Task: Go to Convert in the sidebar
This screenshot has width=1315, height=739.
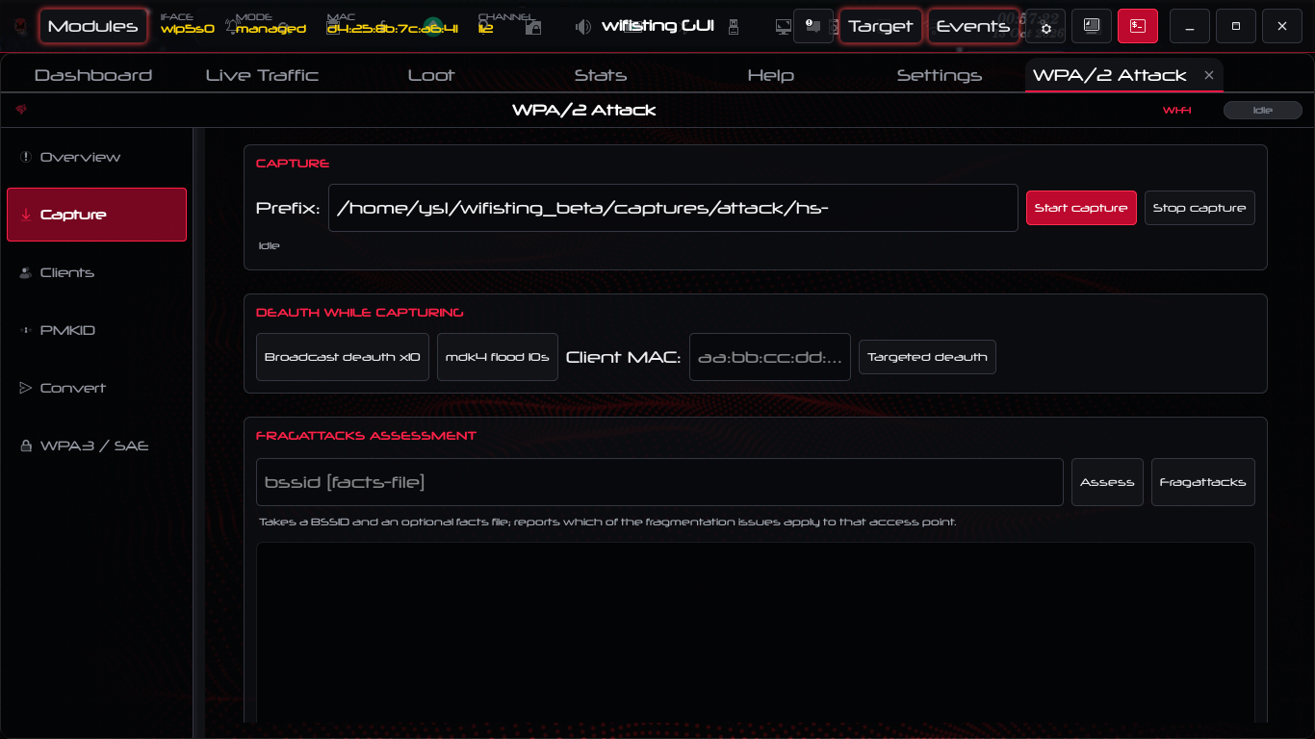Action: tap(96, 388)
